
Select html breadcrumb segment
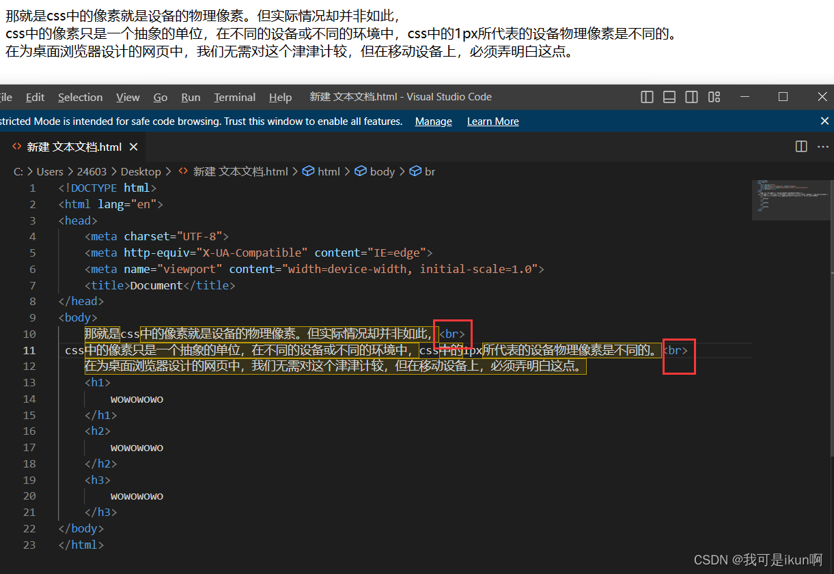329,171
